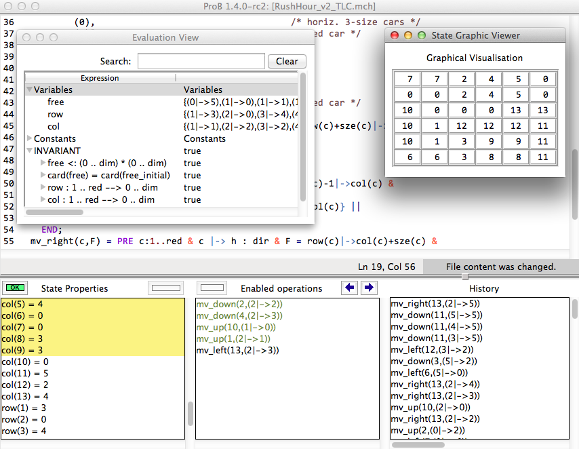Viewport: 579px width, 449px height.
Task: Collapse the Variables tree node
Action: click(x=29, y=90)
